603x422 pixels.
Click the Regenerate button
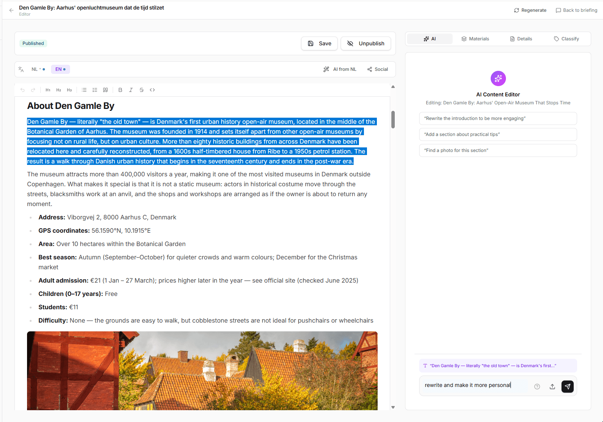530,10
